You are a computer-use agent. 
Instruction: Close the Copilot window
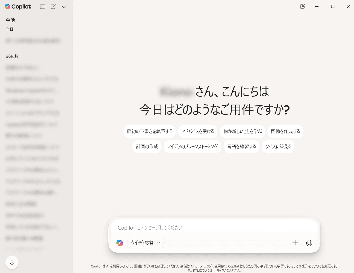pyautogui.click(x=349, y=6)
